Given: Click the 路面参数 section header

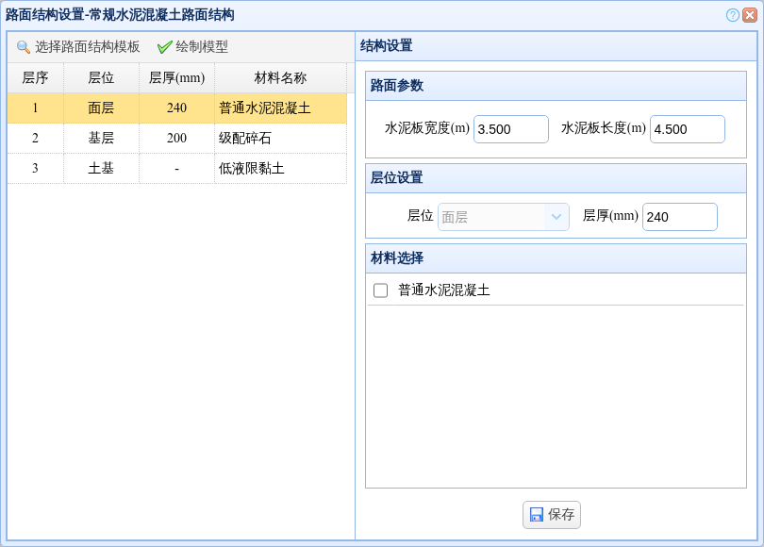Looking at the screenshot, I should (x=556, y=86).
